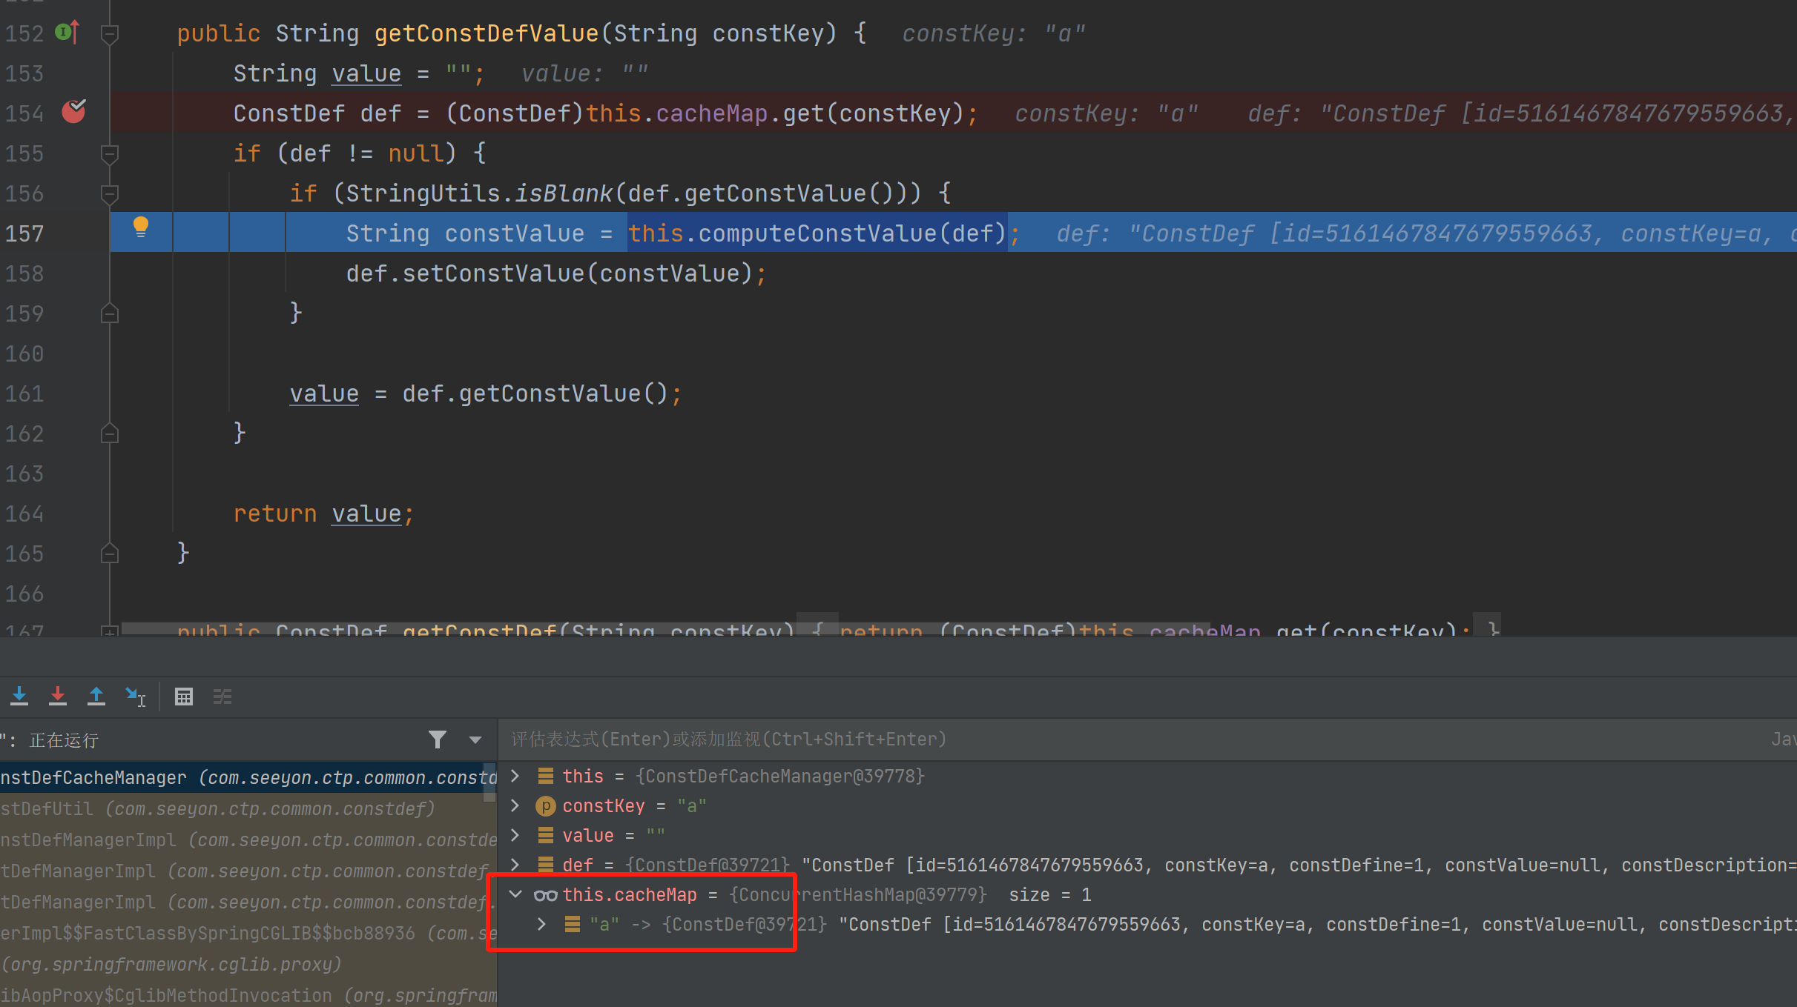
Task: Click the override marker icon at line 152
Action: (x=67, y=33)
